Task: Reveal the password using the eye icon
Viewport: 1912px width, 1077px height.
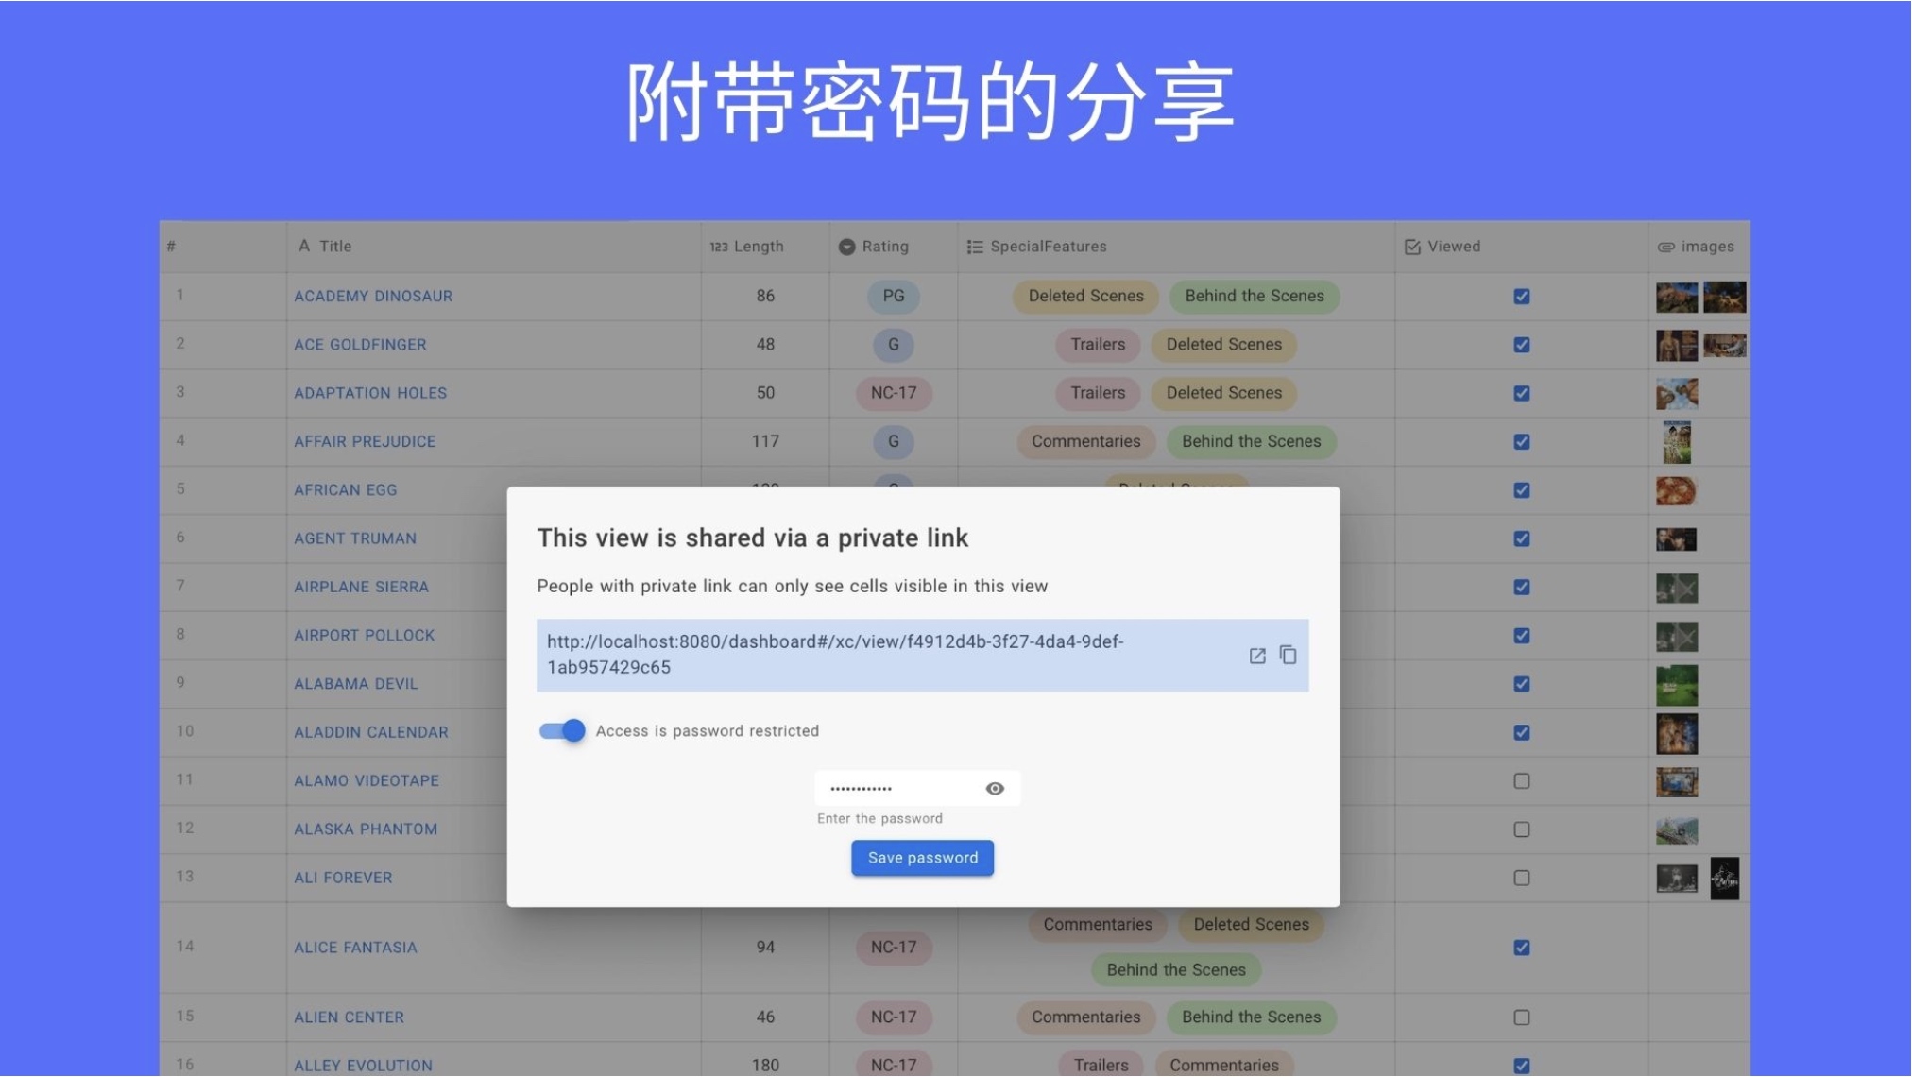Action: (x=994, y=788)
